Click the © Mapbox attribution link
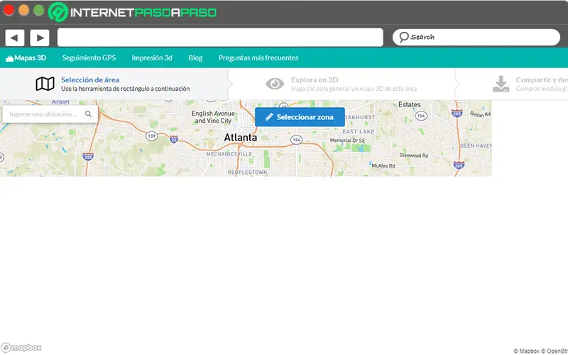This screenshot has height=355, width=568. 526,351
